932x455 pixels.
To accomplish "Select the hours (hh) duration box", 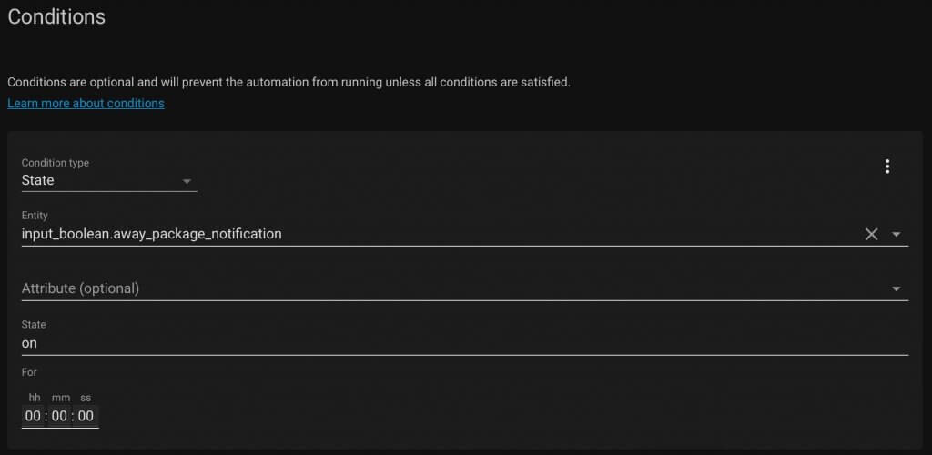I will [x=34, y=416].
